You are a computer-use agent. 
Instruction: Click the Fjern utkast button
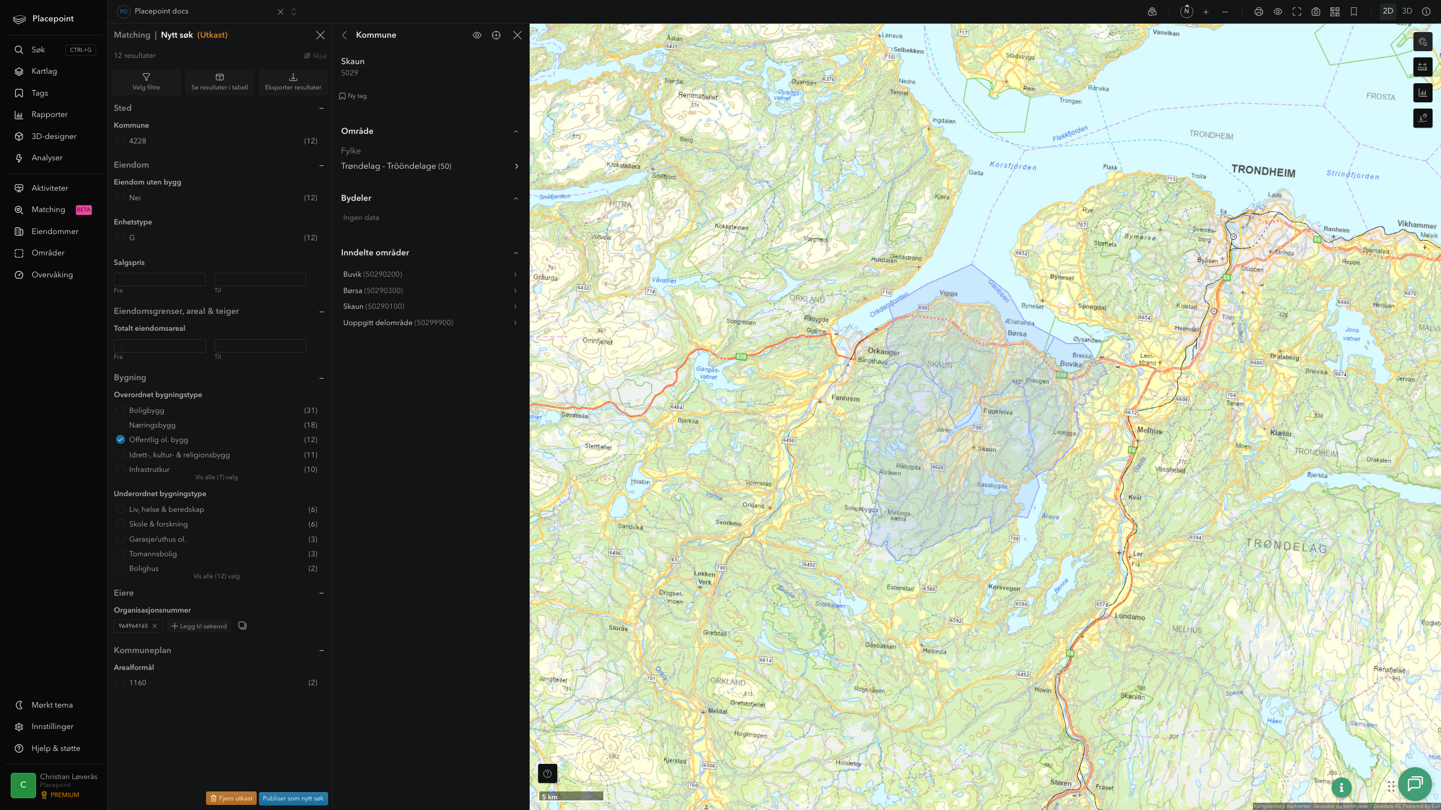tap(231, 798)
